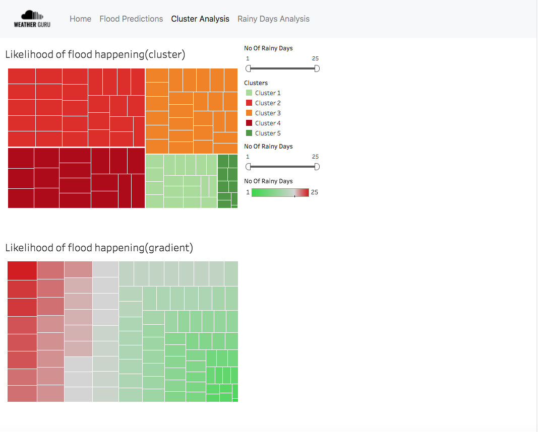
Task: Click left handle of second Rainy Days slider
Action: click(248, 167)
